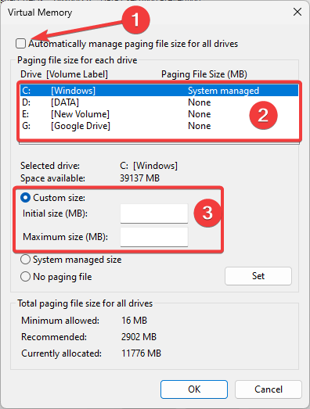Pick the E: [New Volume] drive
Image resolution: width=310 pixels, height=409 pixels.
pos(159,114)
